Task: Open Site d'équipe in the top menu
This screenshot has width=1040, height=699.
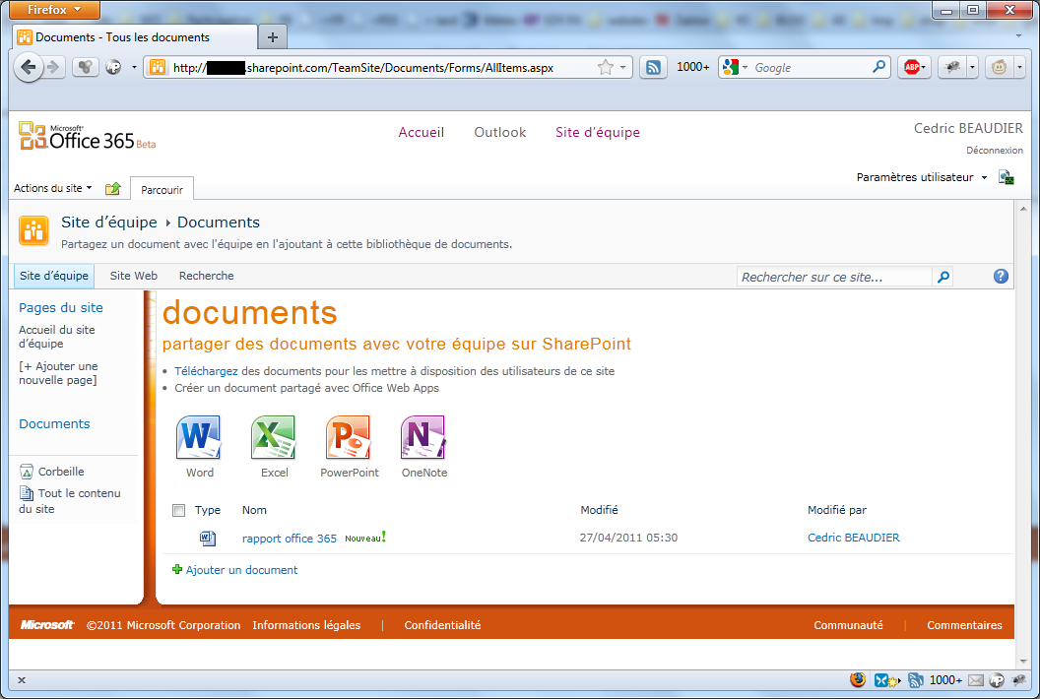Action: pyautogui.click(x=598, y=132)
